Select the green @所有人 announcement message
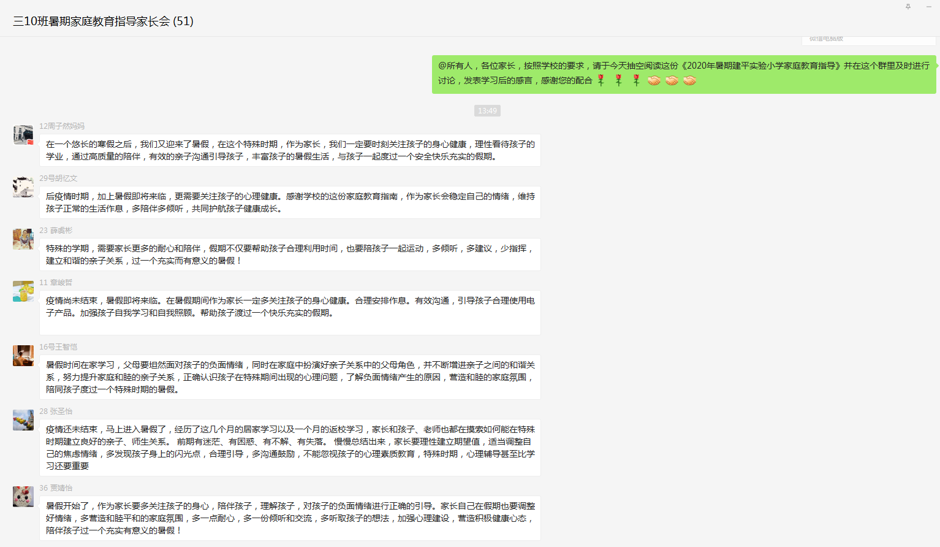This screenshot has height=547, width=940. click(683, 73)
